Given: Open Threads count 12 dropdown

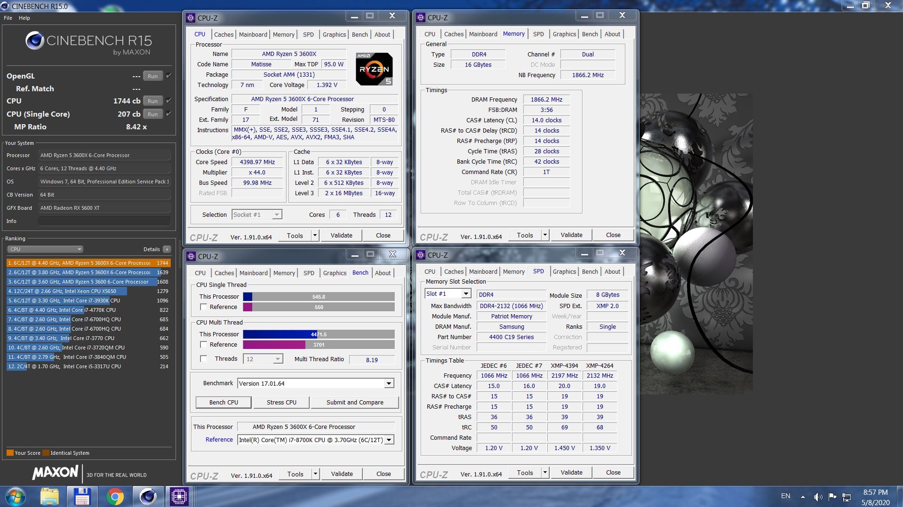Looking at the screenshot, I should coord(278,359).
